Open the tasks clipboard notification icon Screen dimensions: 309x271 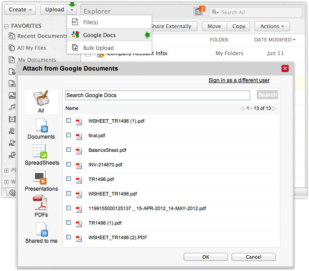tap(199, 11)
